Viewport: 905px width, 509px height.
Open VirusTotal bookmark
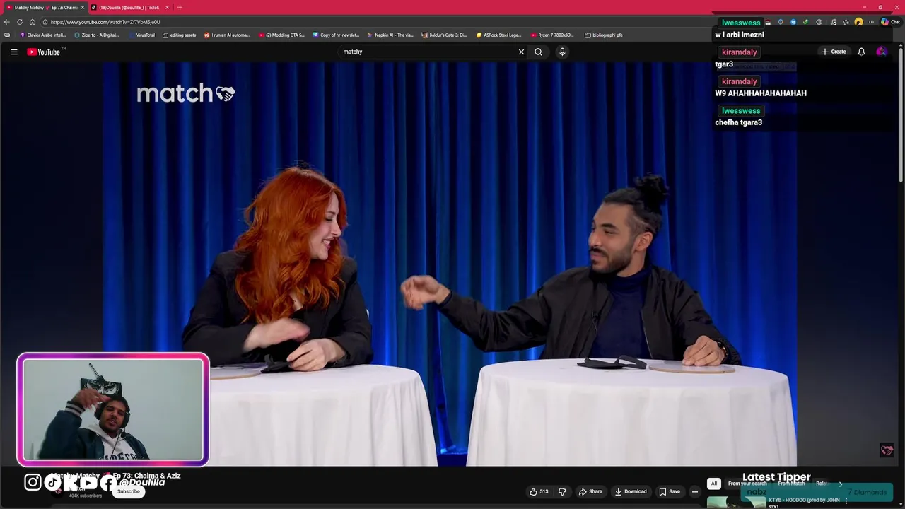141,35
